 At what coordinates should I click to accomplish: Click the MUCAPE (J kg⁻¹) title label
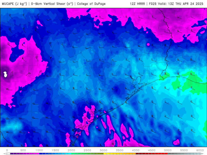tap(14, 4)
